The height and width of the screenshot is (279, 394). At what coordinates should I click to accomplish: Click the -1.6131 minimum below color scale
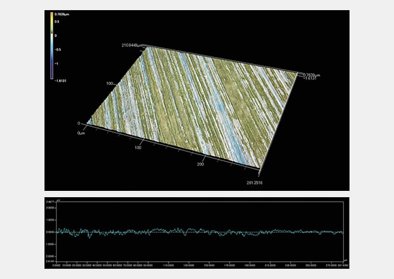(62, 81)
